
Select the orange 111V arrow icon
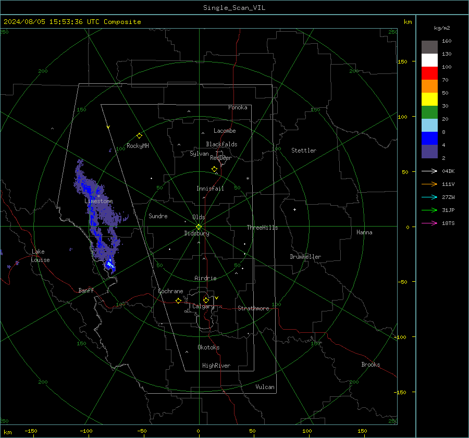(x=429, y=184)
